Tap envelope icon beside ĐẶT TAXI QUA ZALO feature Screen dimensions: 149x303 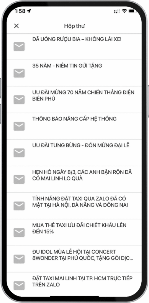[19, 206]
